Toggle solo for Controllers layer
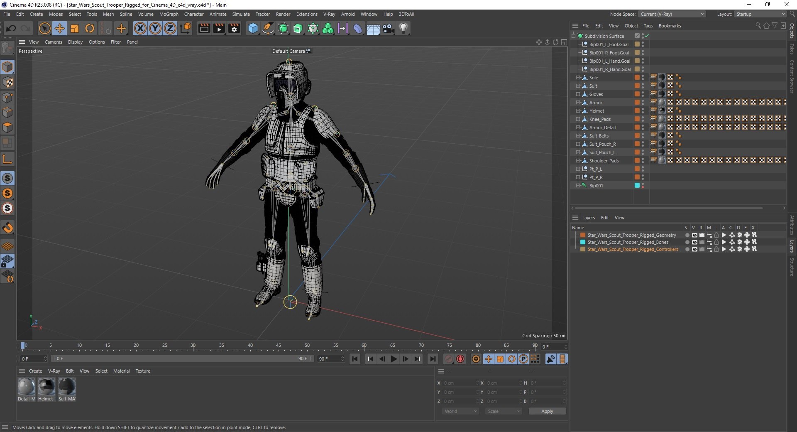This screenshot has height=432, width=797. pos(687,249)
